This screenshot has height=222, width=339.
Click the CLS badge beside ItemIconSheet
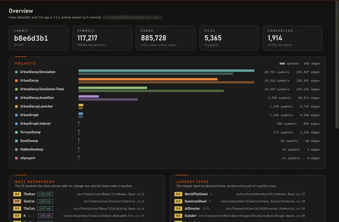point(178,201)
